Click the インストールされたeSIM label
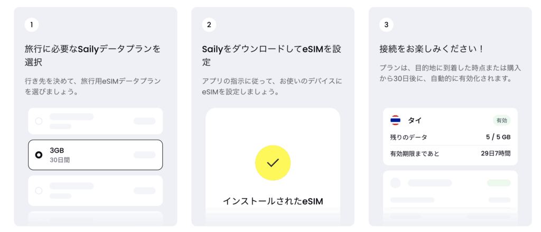The width and height of the screenshot is (541, 232). click(x=273, y=201)
